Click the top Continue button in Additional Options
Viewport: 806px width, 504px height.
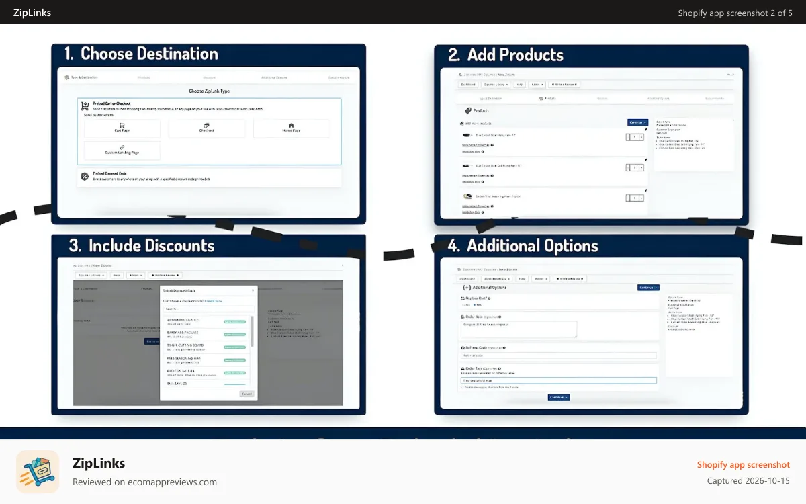648,288
